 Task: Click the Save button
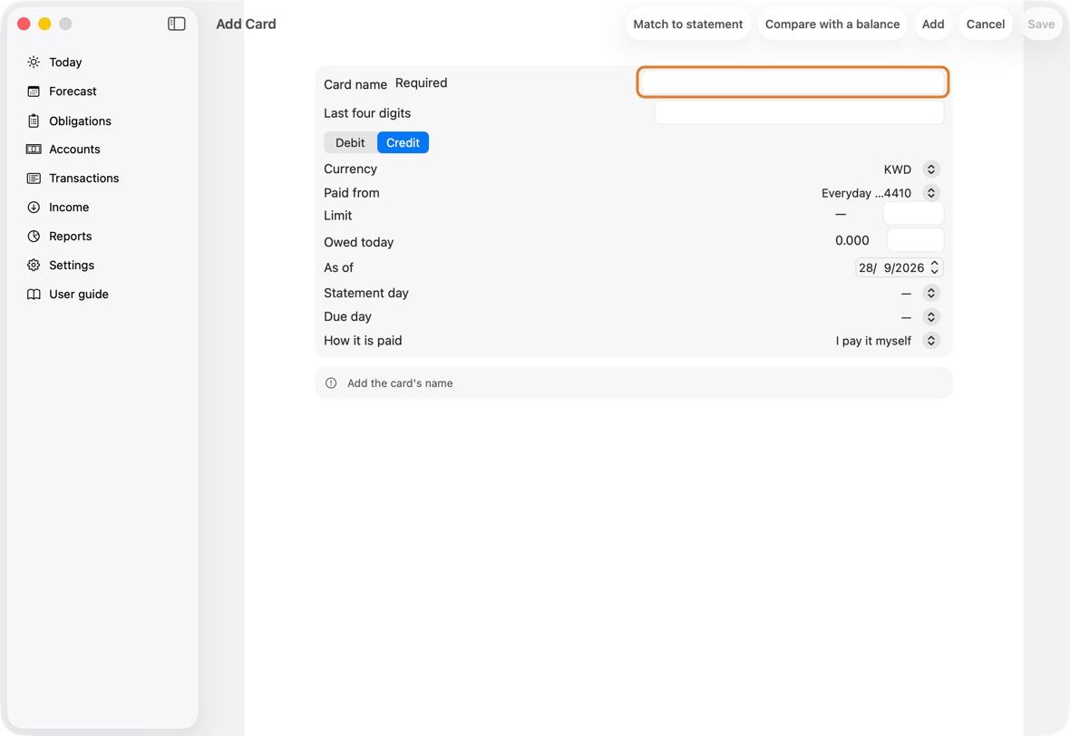(1041, 24)
